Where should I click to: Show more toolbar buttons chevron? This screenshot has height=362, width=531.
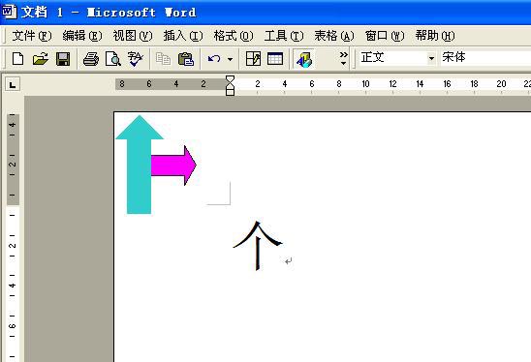tap(343, 58)
